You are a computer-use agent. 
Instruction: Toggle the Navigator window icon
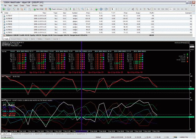pos(22,9)
